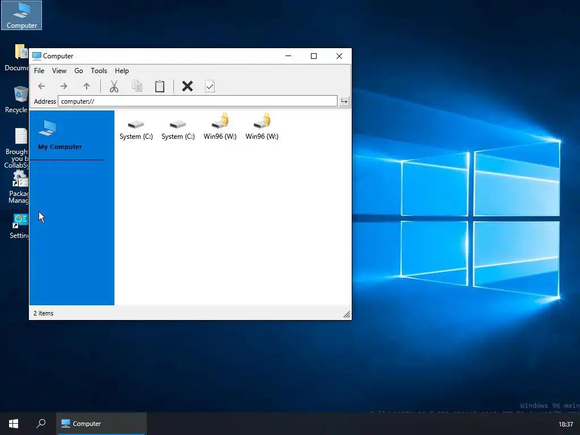The width and height of the screenshot is (580, 435).
Task: Open the Go menu
Action: click(78, 71)
